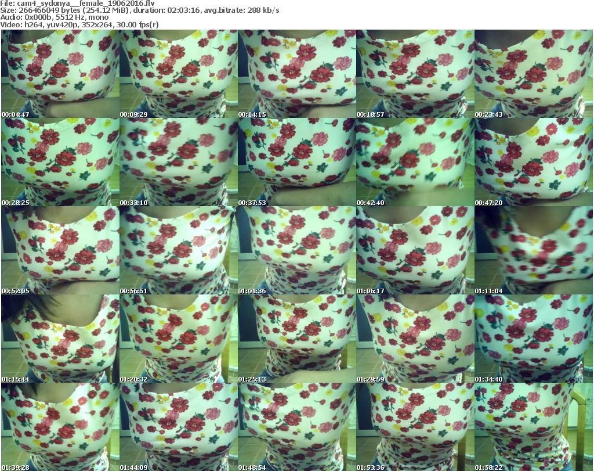This screenshot has width=594, height=471.
Task: Select the thumbnail stamped 01:58:22
Action: (x=534, y=427)
